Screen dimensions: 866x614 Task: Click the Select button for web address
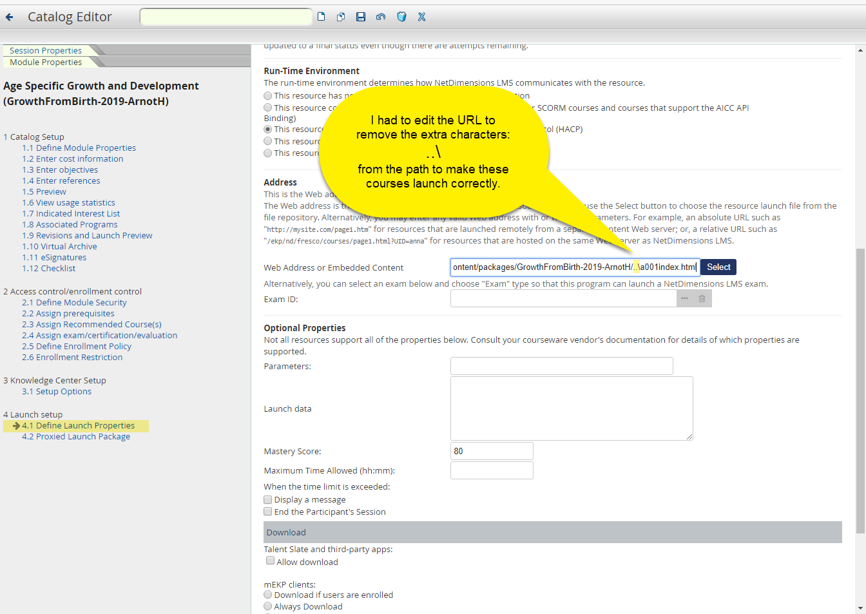718,267
